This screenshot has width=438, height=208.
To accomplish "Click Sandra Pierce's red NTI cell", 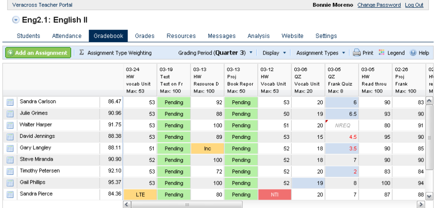I will pyautogui.click(x=274, y=194).
